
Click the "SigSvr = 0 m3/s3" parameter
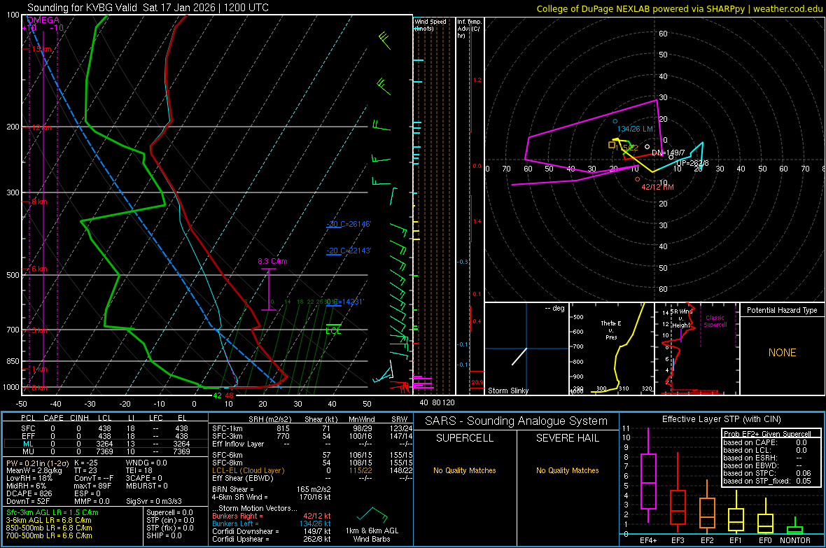click(x=154, y=501)
